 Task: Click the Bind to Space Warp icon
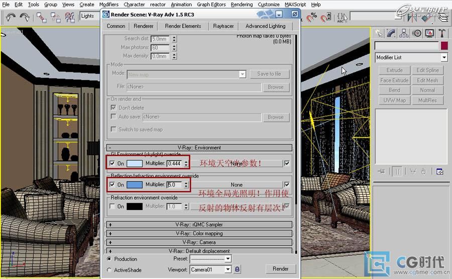click(69, 17)
